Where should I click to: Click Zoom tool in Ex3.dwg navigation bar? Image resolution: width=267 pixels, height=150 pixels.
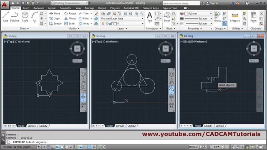(x=171, y=89)
